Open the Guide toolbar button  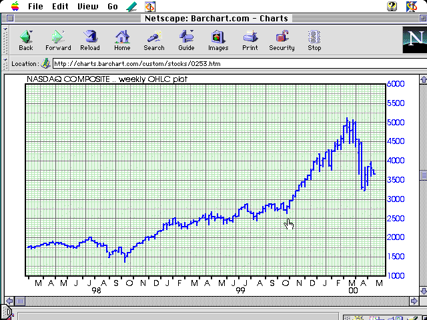pos(186,40)
